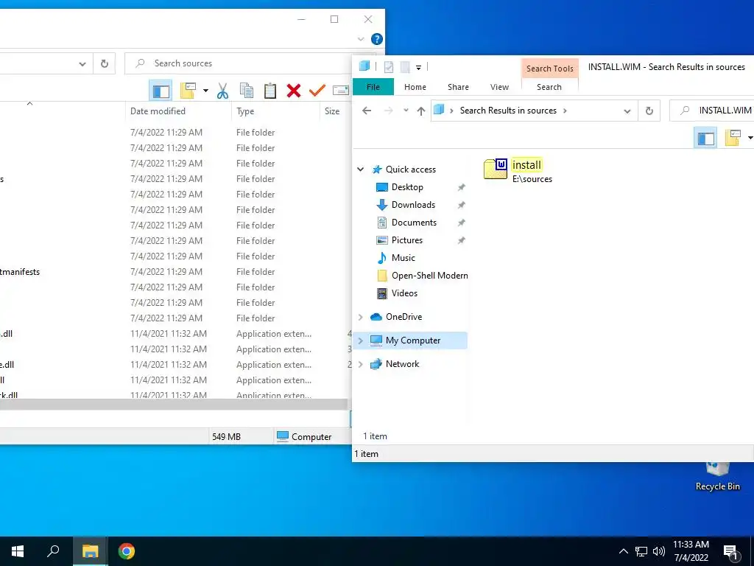Viewport: 754px width, 566px height.
Task: Click the E:\sources path under install
Action: point(532,179)
